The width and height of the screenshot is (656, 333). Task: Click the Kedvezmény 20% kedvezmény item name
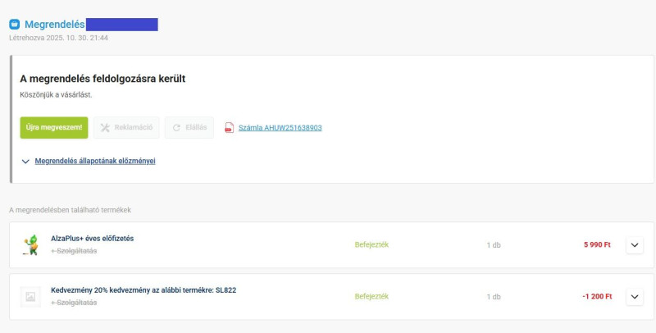143,290
